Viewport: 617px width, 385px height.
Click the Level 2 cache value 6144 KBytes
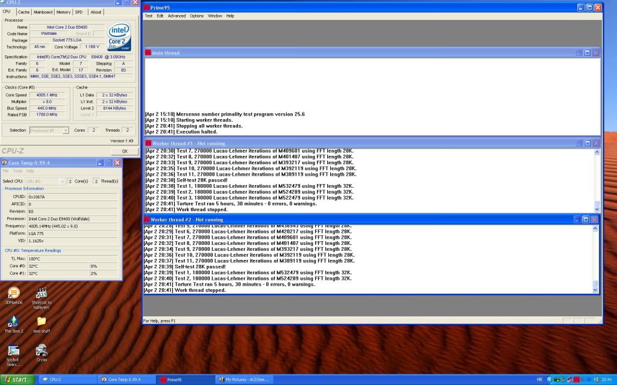point(114,108)
